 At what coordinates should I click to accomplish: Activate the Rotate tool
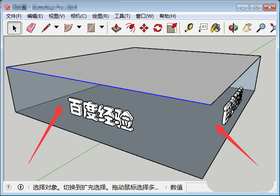158,28
